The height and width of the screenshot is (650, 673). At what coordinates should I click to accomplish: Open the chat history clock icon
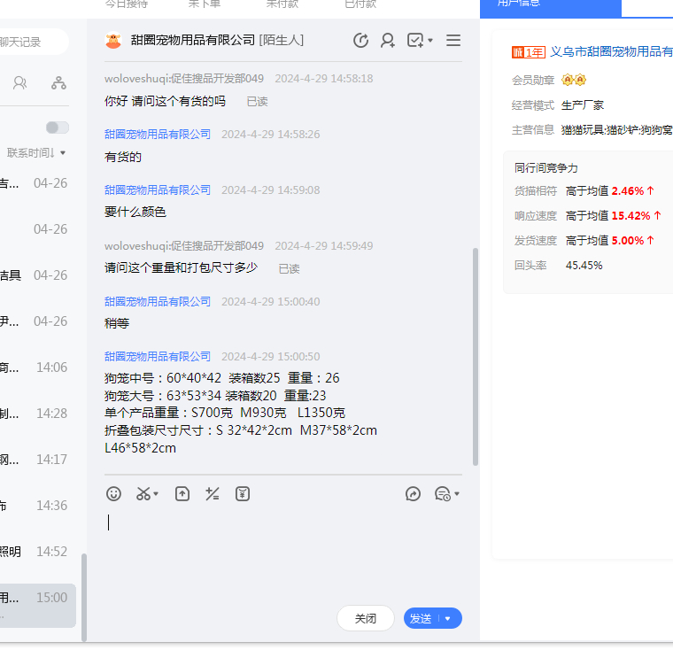tap(360, 41)
